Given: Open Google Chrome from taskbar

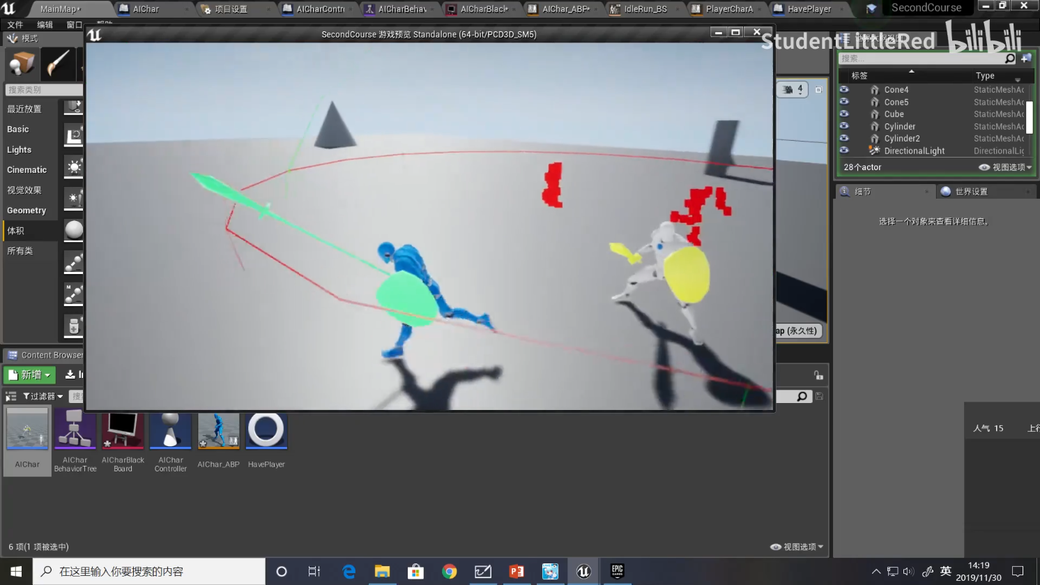Looking at the screenshot, I should coord(450,572).
